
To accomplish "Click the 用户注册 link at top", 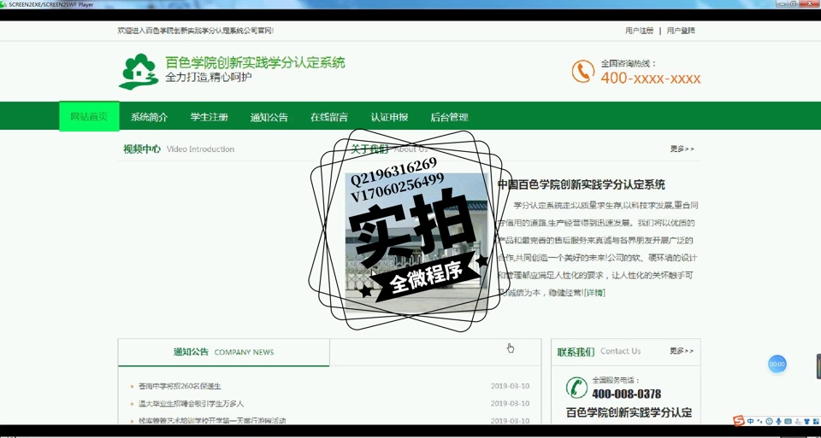I will point(639,31).
